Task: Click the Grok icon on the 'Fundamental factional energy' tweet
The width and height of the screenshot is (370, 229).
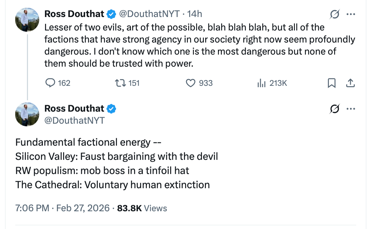Action: pyautogui.click(x=335, y=109)
